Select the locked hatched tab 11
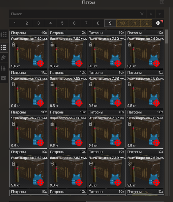 click(134, 23)
